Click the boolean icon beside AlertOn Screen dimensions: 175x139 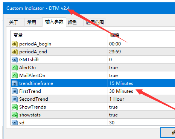point(15,68)
